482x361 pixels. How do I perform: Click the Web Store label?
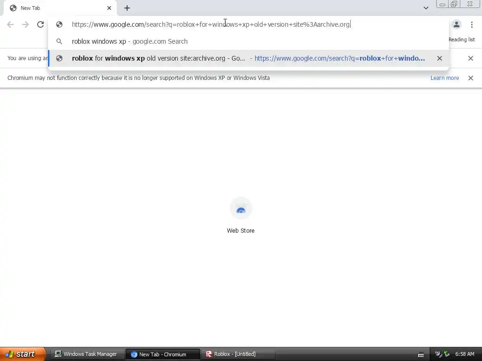tap(241, 230)
